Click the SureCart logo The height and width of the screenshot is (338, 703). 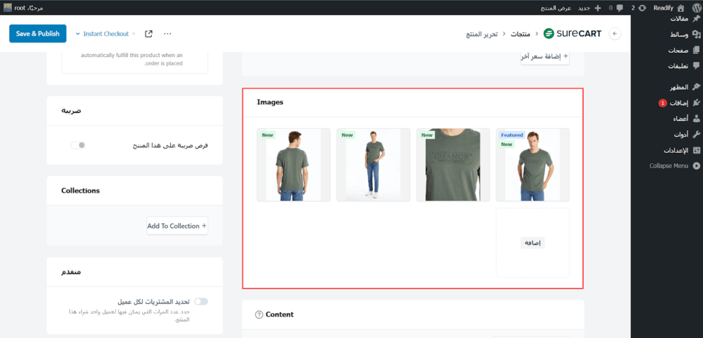click(x=572, y=34)
